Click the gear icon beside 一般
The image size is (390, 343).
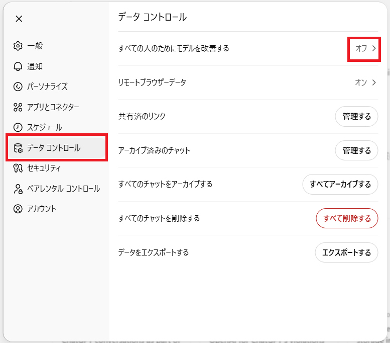click(x=18, y=46)
